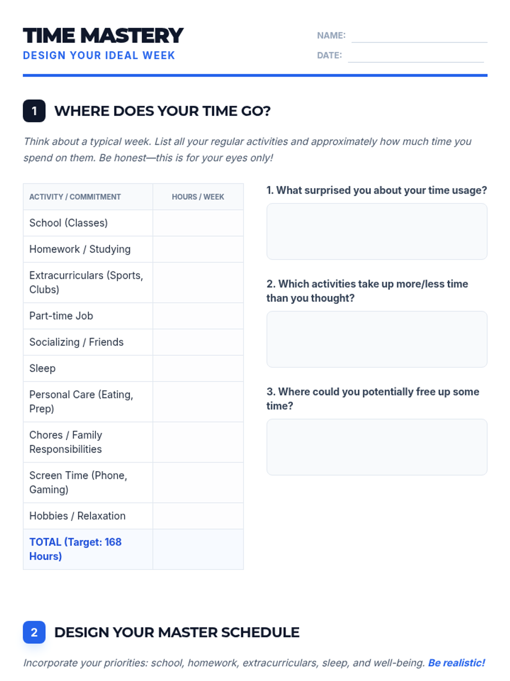Click answer box for what surprised you
Image resolution: width=510 pixels, height=681 pixels.
click(377, 232)
